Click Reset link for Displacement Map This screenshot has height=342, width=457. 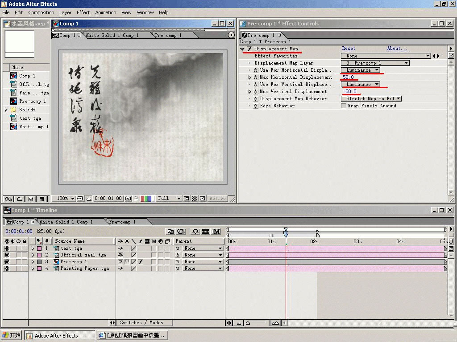[349, 49]
